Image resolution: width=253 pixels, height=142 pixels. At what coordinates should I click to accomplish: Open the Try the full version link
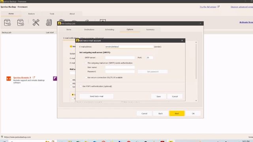coord(208,7)
